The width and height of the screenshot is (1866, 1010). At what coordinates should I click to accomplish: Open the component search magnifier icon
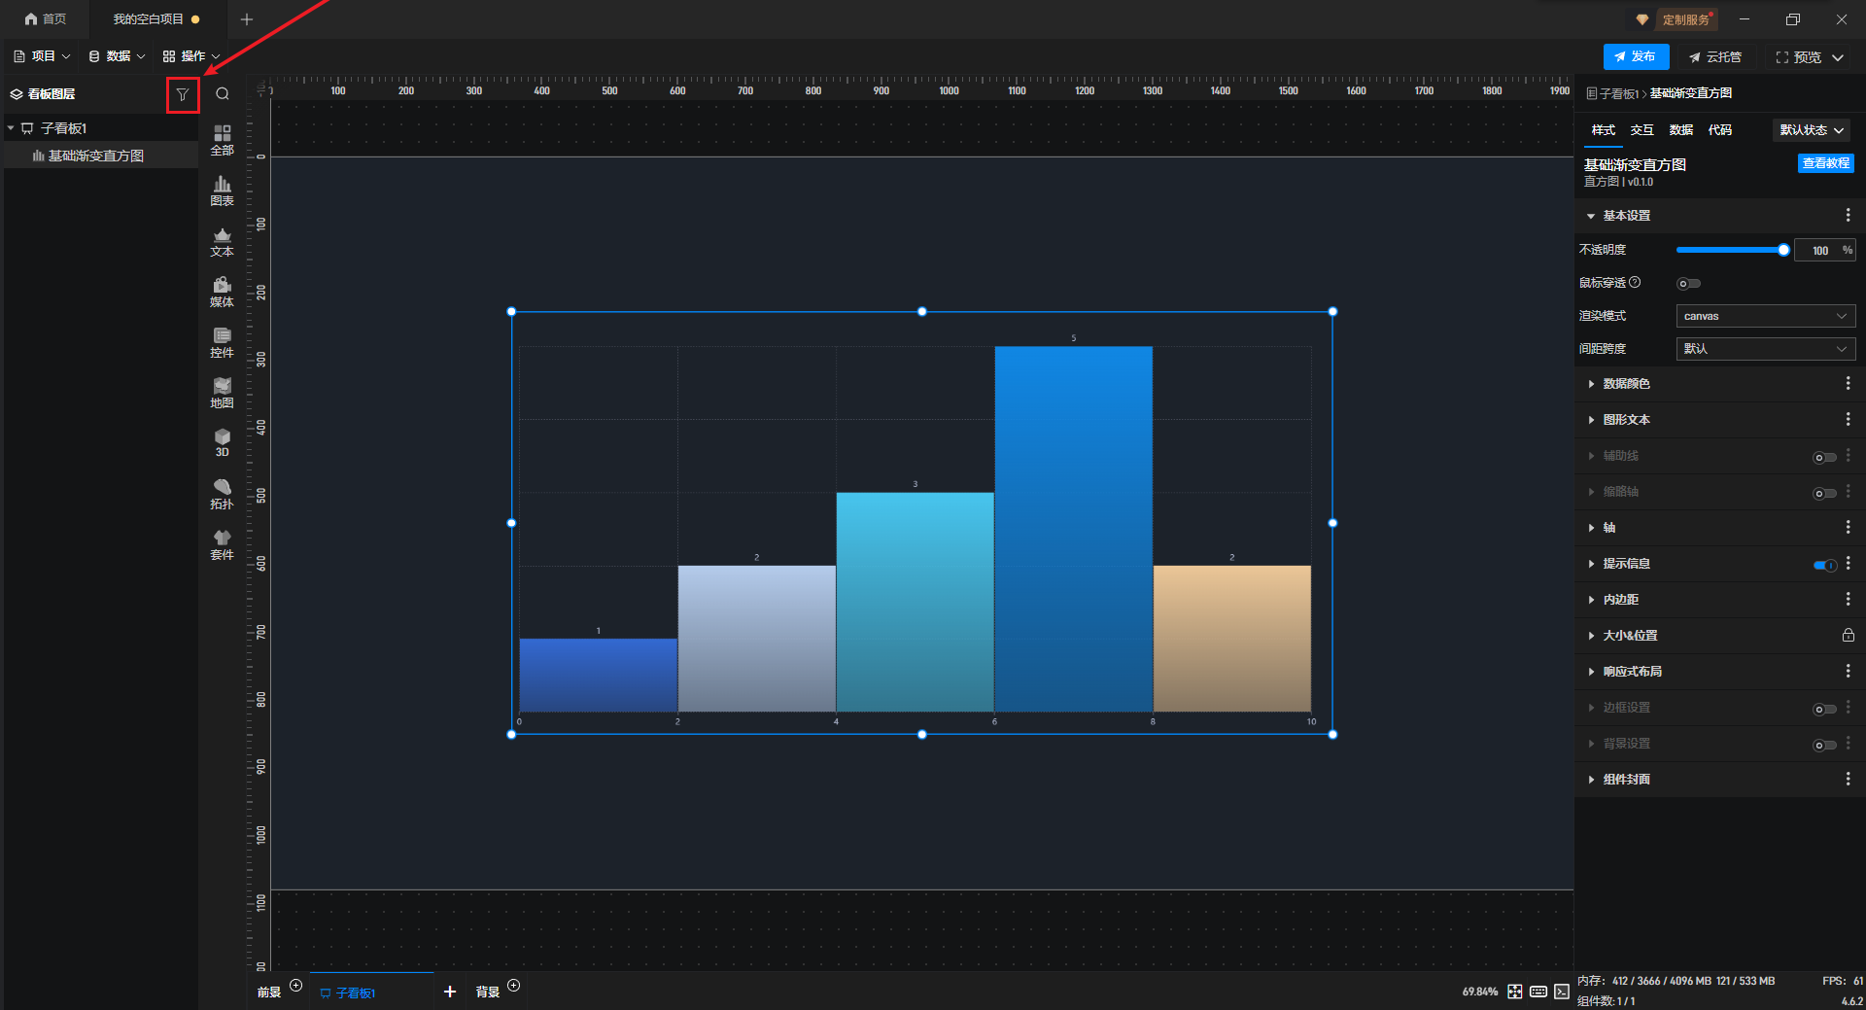click(x=223, y=94)
